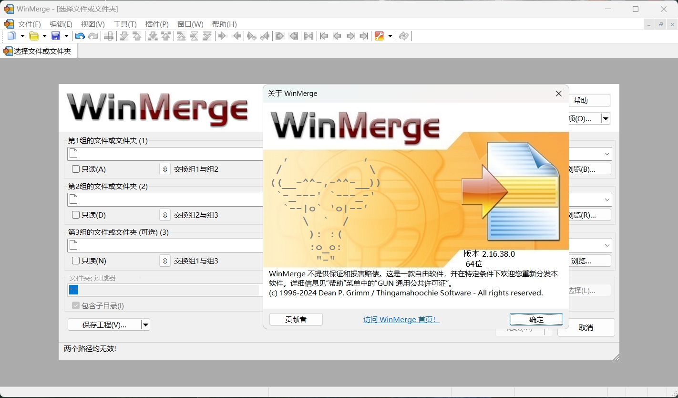The width and height of the screenshot is (678, 398).
Task: Expand the dropdown arrow next to the New icon
Action: (22, 36)
